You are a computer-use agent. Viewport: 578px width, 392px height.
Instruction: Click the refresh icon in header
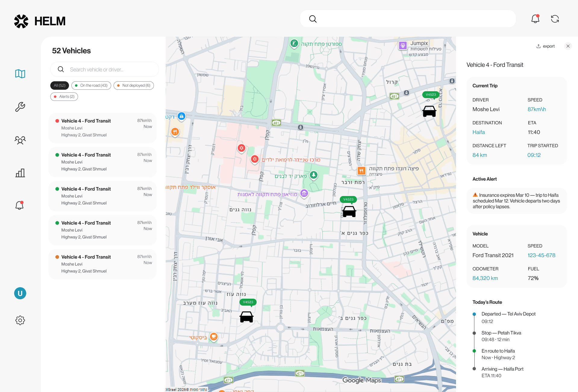coord(555,19)
